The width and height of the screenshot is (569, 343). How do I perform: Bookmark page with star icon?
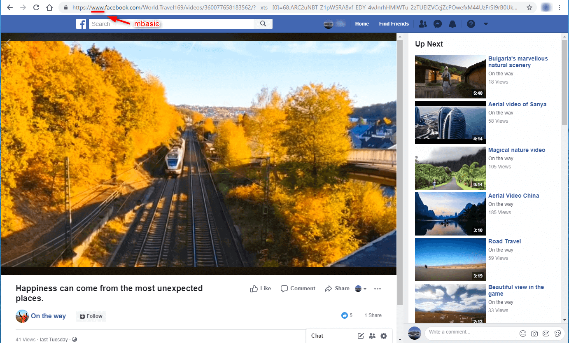coord(529,7)
